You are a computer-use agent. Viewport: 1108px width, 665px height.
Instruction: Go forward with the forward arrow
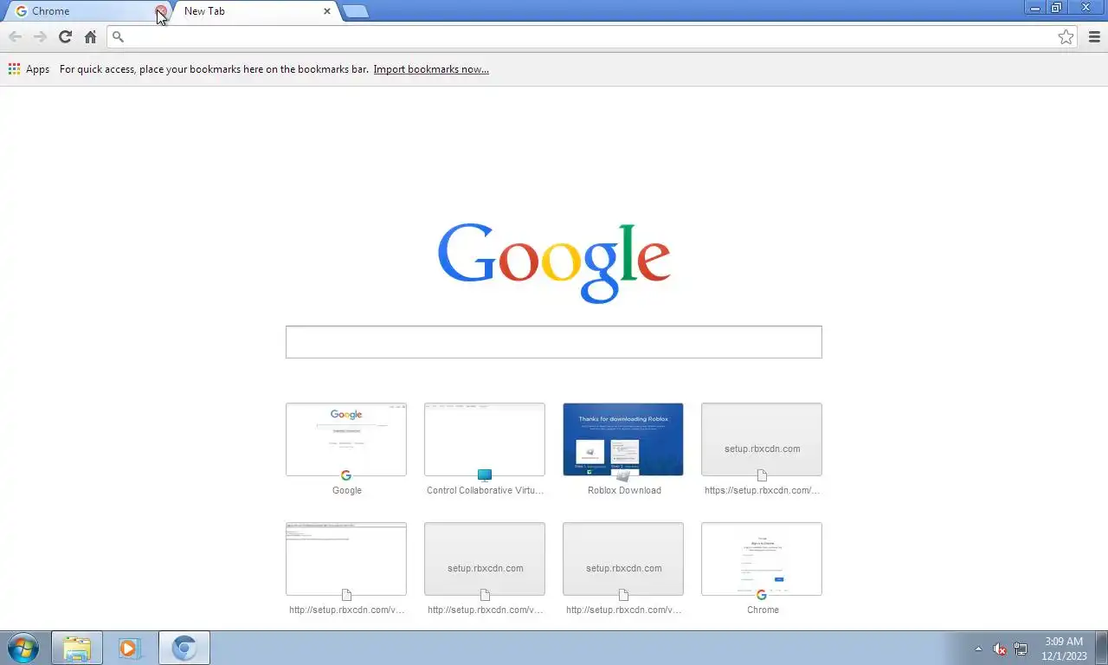click(40, 36)
